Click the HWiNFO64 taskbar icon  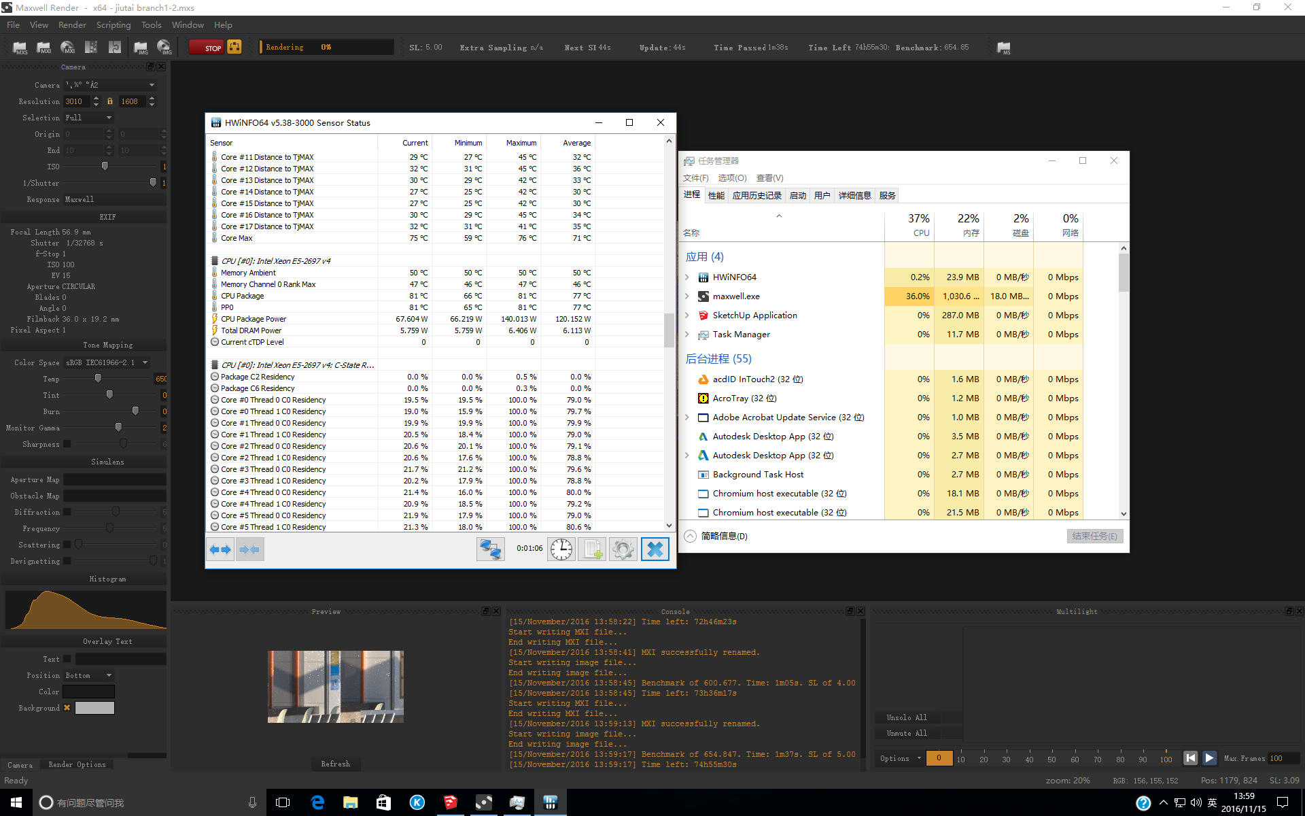[x=551, y=802]
